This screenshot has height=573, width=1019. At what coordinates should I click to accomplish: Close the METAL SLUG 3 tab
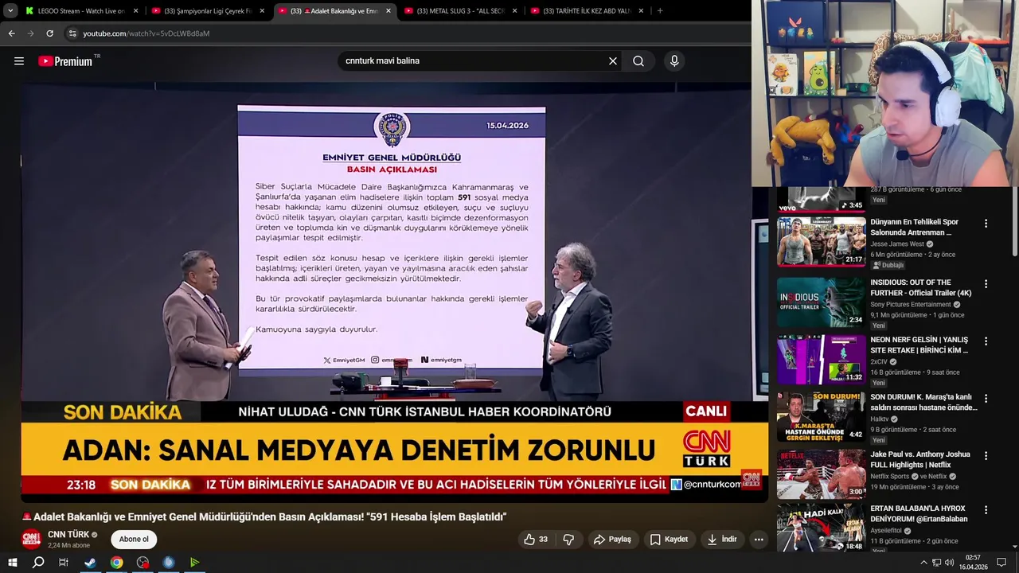515,11
